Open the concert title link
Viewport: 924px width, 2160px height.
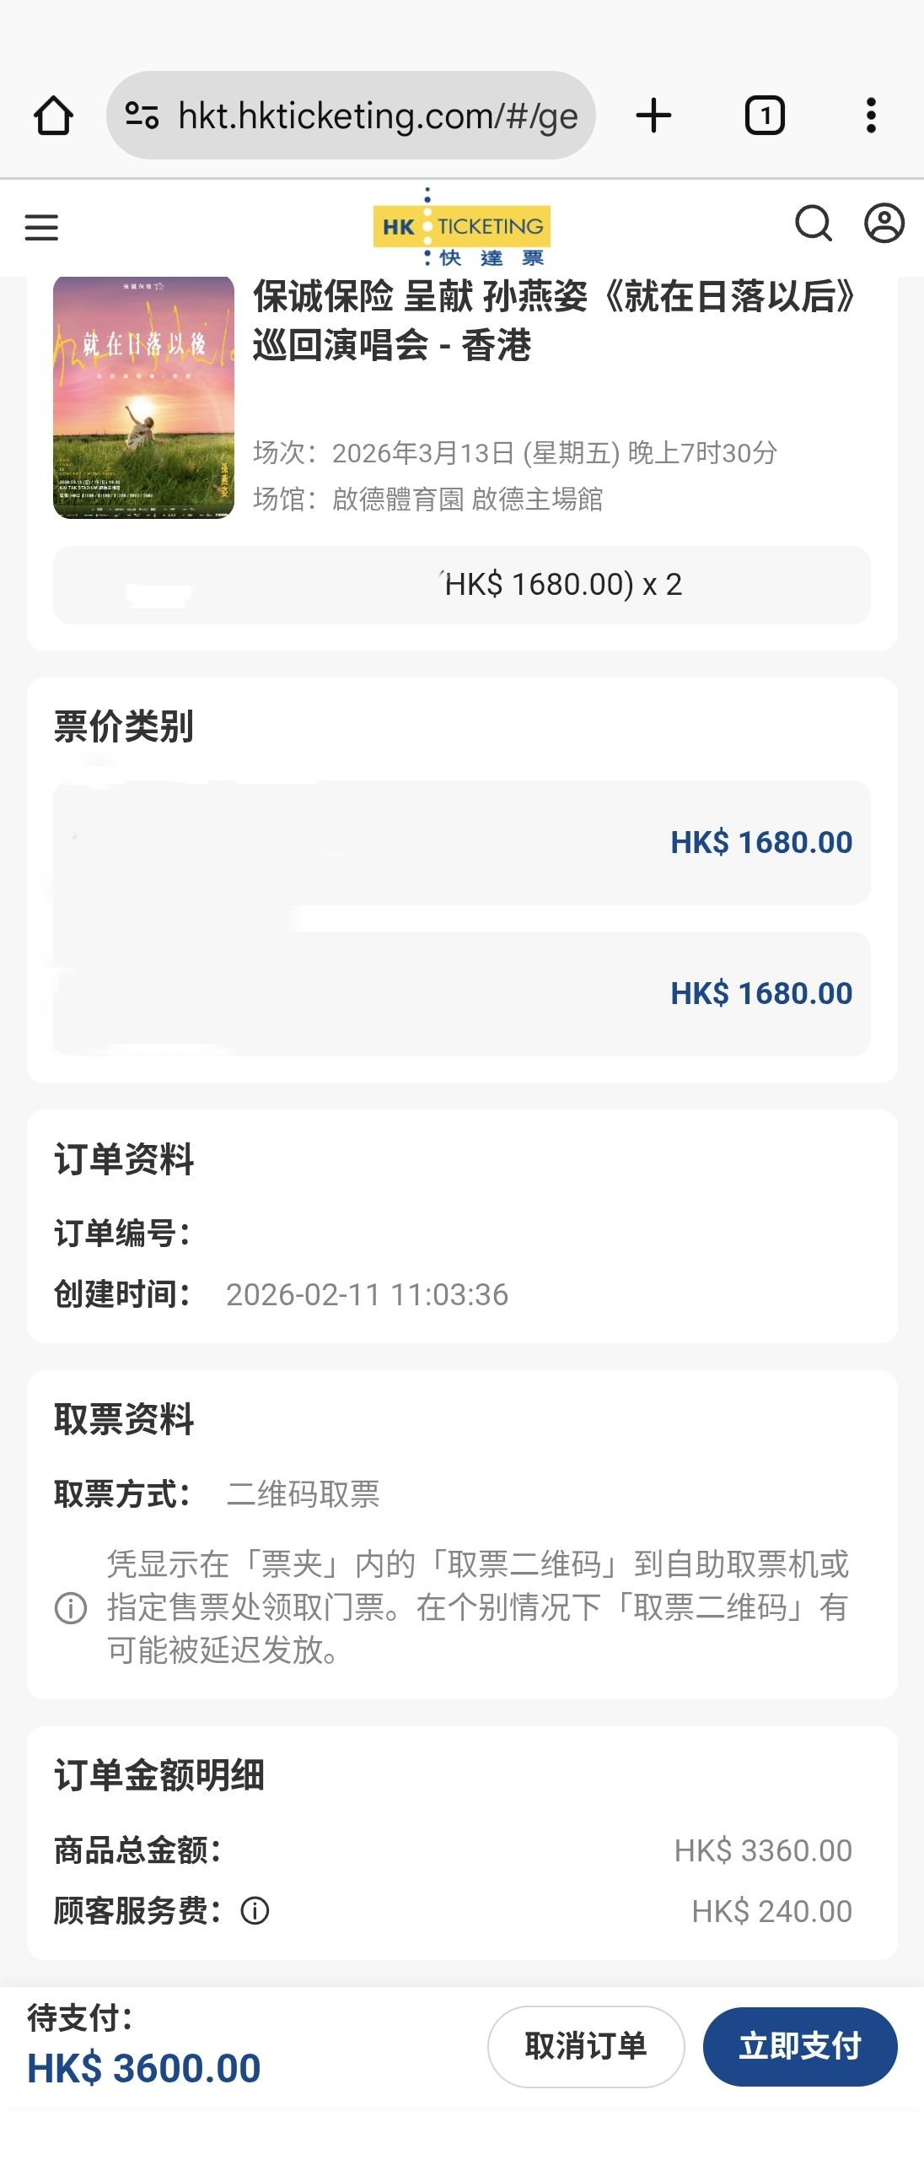tap(553, 321)
